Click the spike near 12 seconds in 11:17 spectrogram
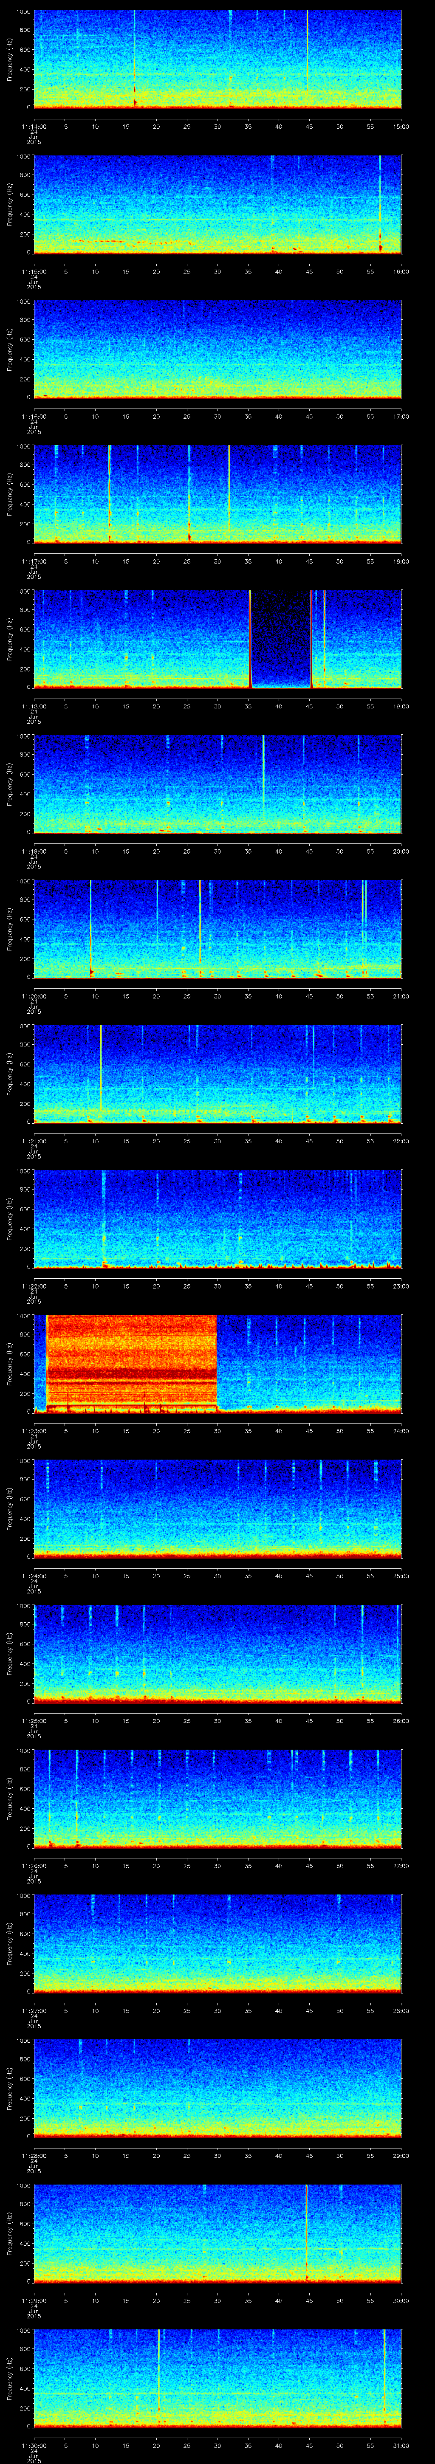This screenshot has width=435, height=2464. tap(110, 493)
